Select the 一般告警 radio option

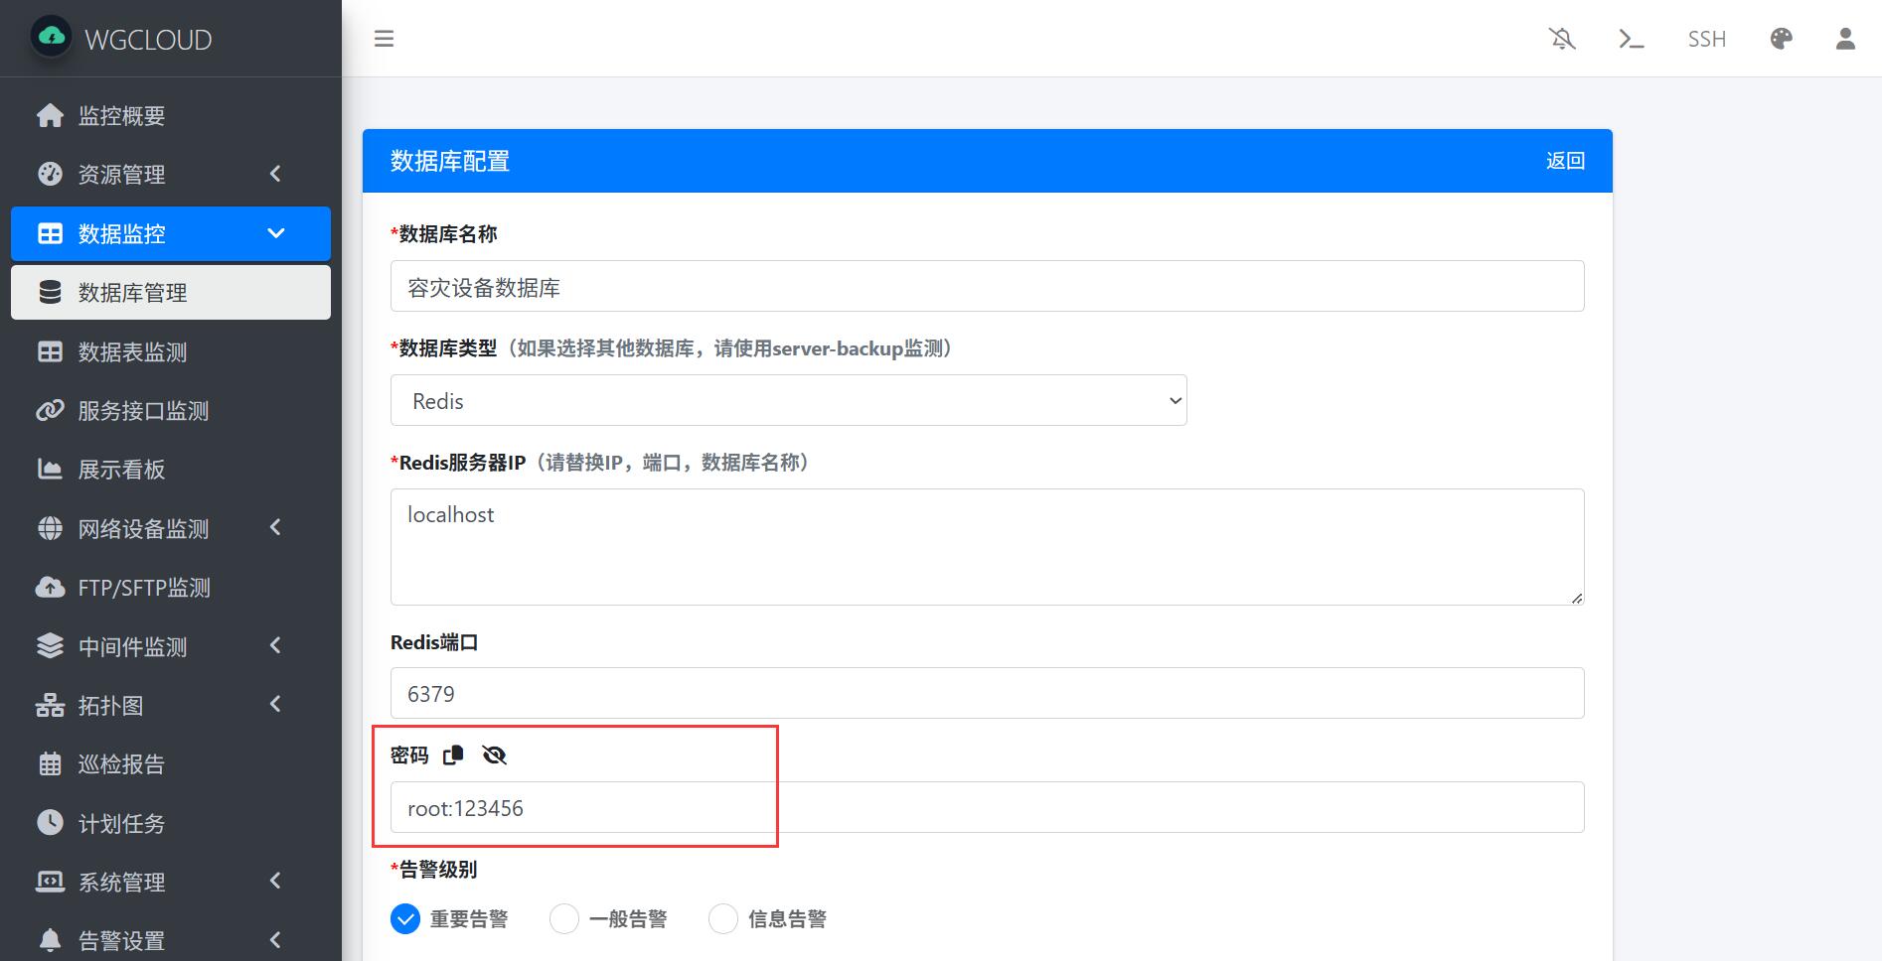click(x=564, y=919)
